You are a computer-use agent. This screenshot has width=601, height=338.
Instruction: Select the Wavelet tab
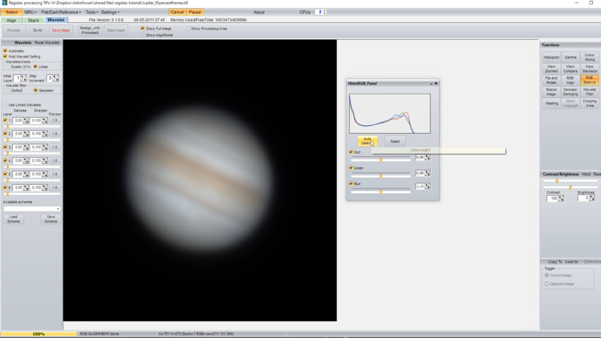[x=56, y=20]
